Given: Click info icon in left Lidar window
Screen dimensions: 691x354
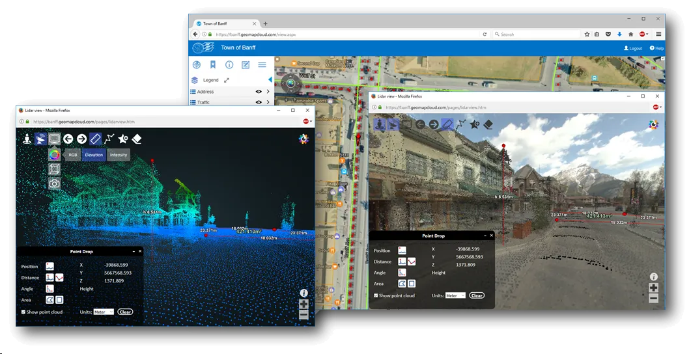Looking at the screenshot, I should tap(303, 293).
